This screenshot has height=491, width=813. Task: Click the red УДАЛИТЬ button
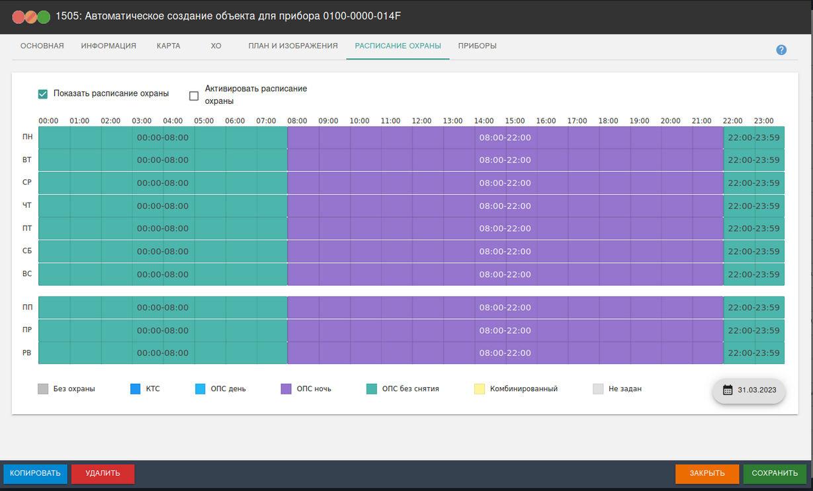pyautogui.click(x=103, y=473)
